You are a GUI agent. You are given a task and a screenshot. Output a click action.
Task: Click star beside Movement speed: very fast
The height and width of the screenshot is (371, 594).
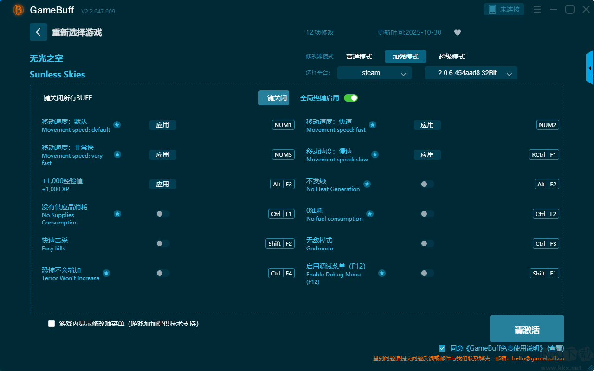click(x=117, y=154)
